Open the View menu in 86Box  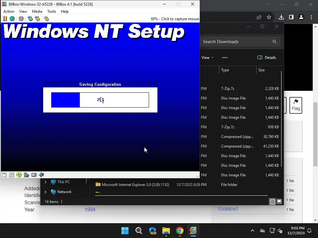(23, 11)
